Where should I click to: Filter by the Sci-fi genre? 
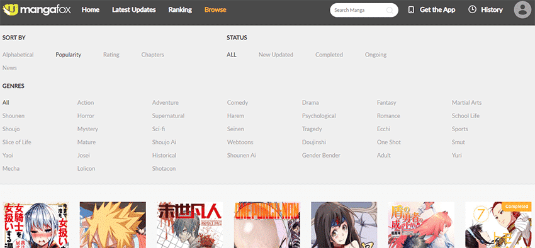pos(159,129)
